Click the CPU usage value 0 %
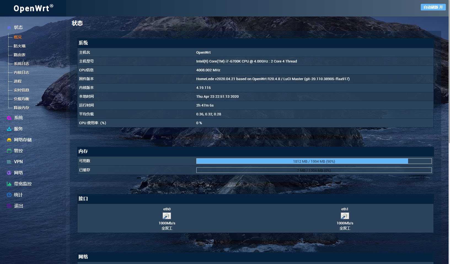The image size is (450, 264). point(199,123)
